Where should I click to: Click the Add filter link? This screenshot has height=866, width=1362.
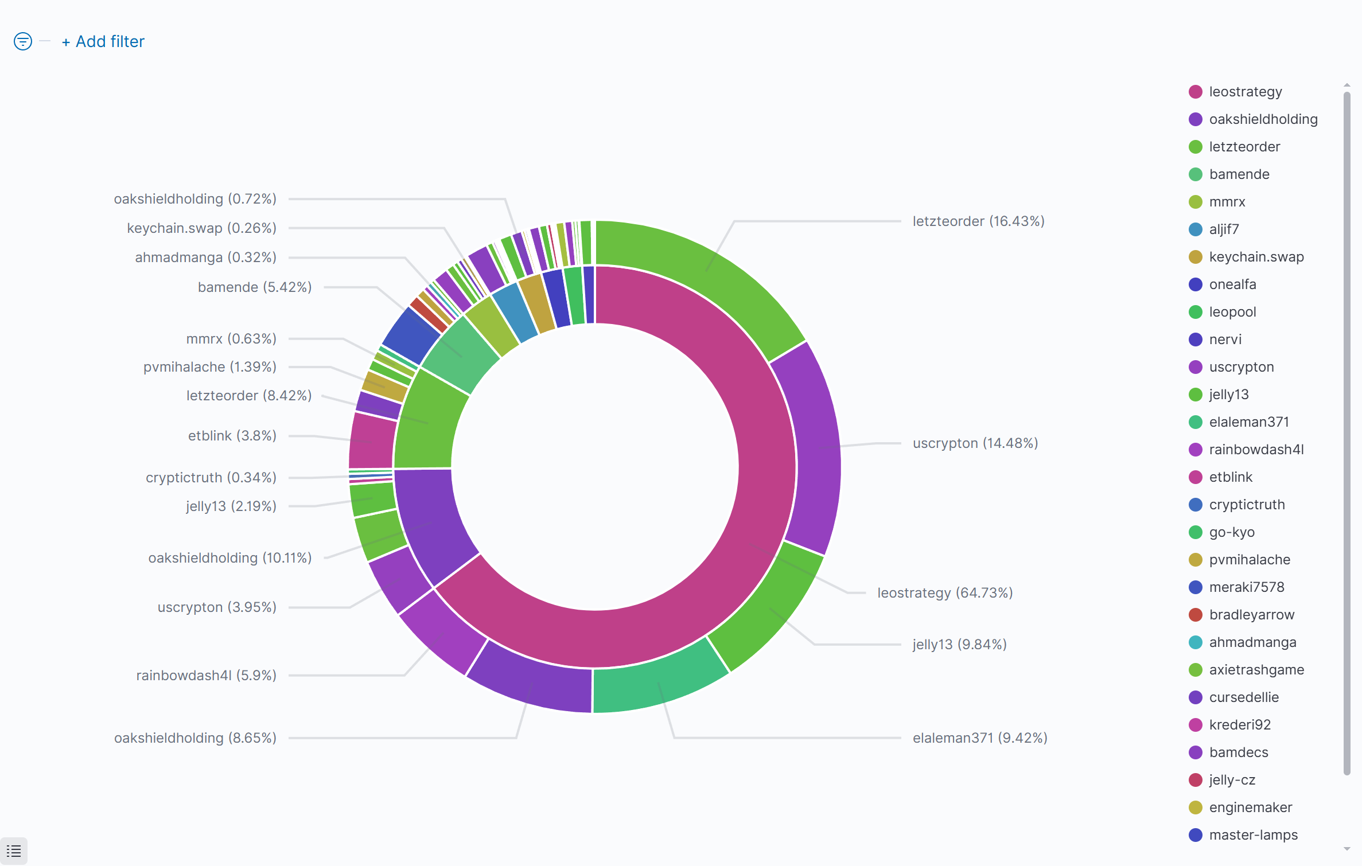[x=103, y=41]
